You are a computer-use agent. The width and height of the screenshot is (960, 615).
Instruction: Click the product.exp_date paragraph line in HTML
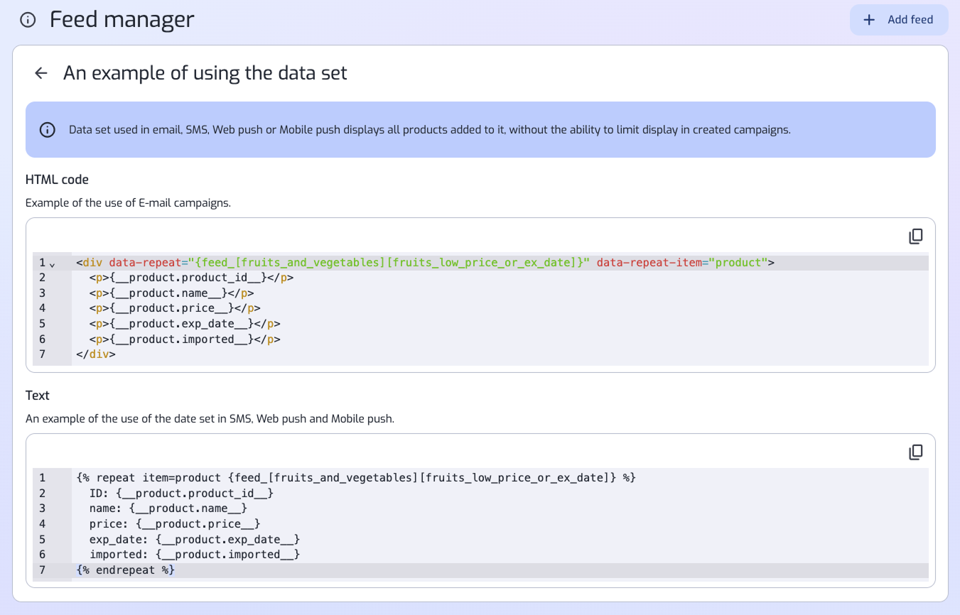click(184, 324)
